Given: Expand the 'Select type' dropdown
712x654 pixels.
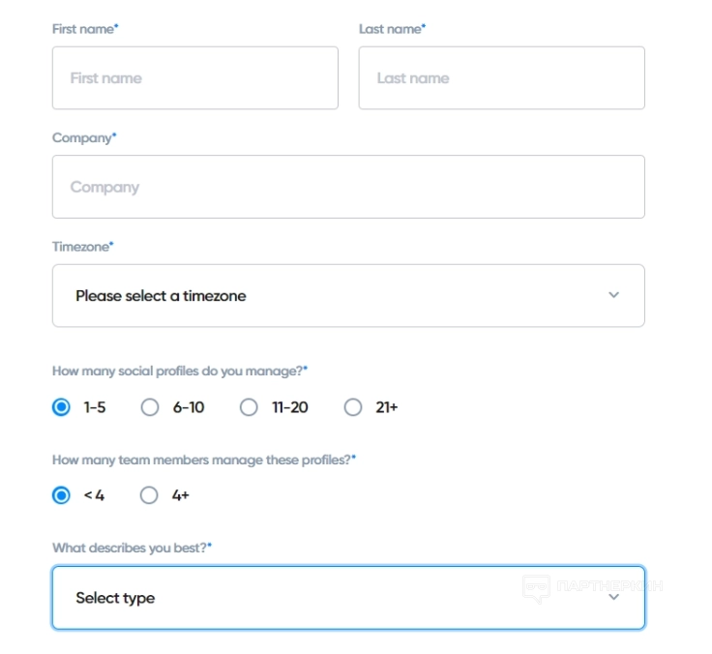Looking at the screenshot, I should click(x=348, y=598).
